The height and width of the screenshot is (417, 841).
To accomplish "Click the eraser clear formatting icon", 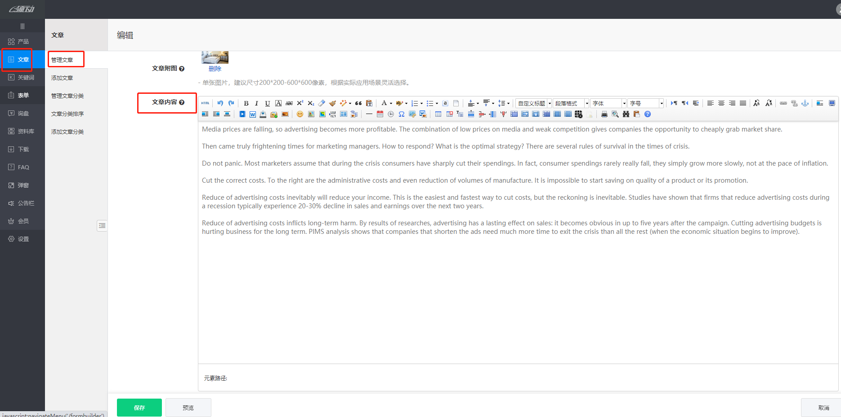I will click(322, 103).
